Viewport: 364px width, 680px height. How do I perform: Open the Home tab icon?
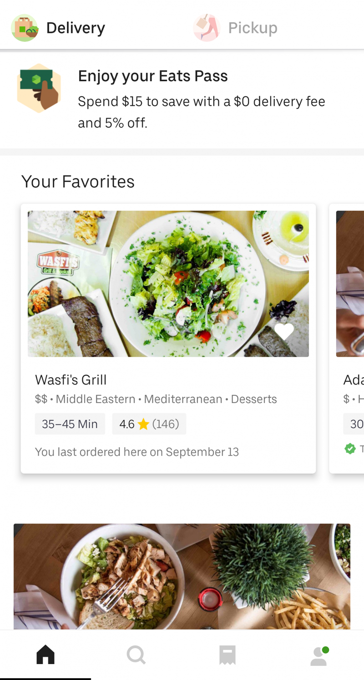point(45,655)
